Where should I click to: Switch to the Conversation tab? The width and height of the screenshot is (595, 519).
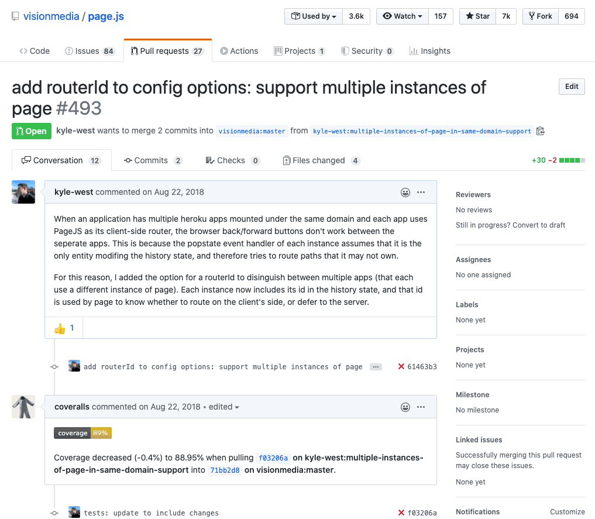[61, 160]
